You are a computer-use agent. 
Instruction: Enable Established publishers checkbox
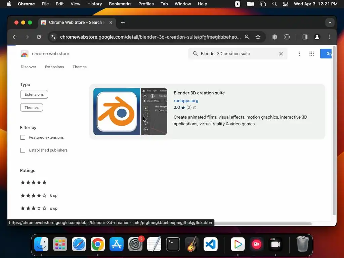coord(23,150)
